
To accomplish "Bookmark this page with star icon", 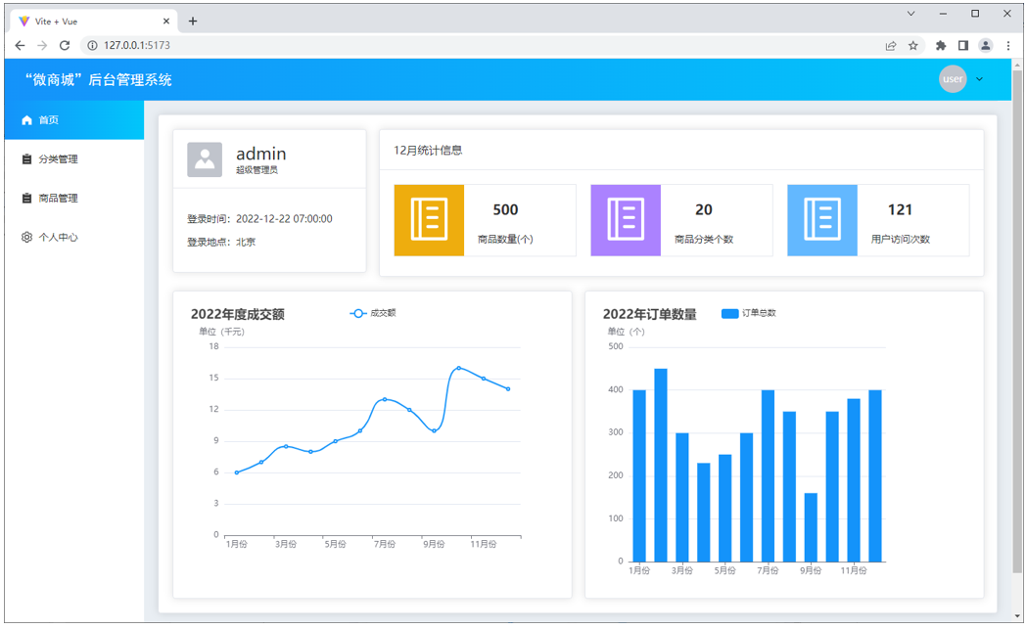I will point(913,45).
